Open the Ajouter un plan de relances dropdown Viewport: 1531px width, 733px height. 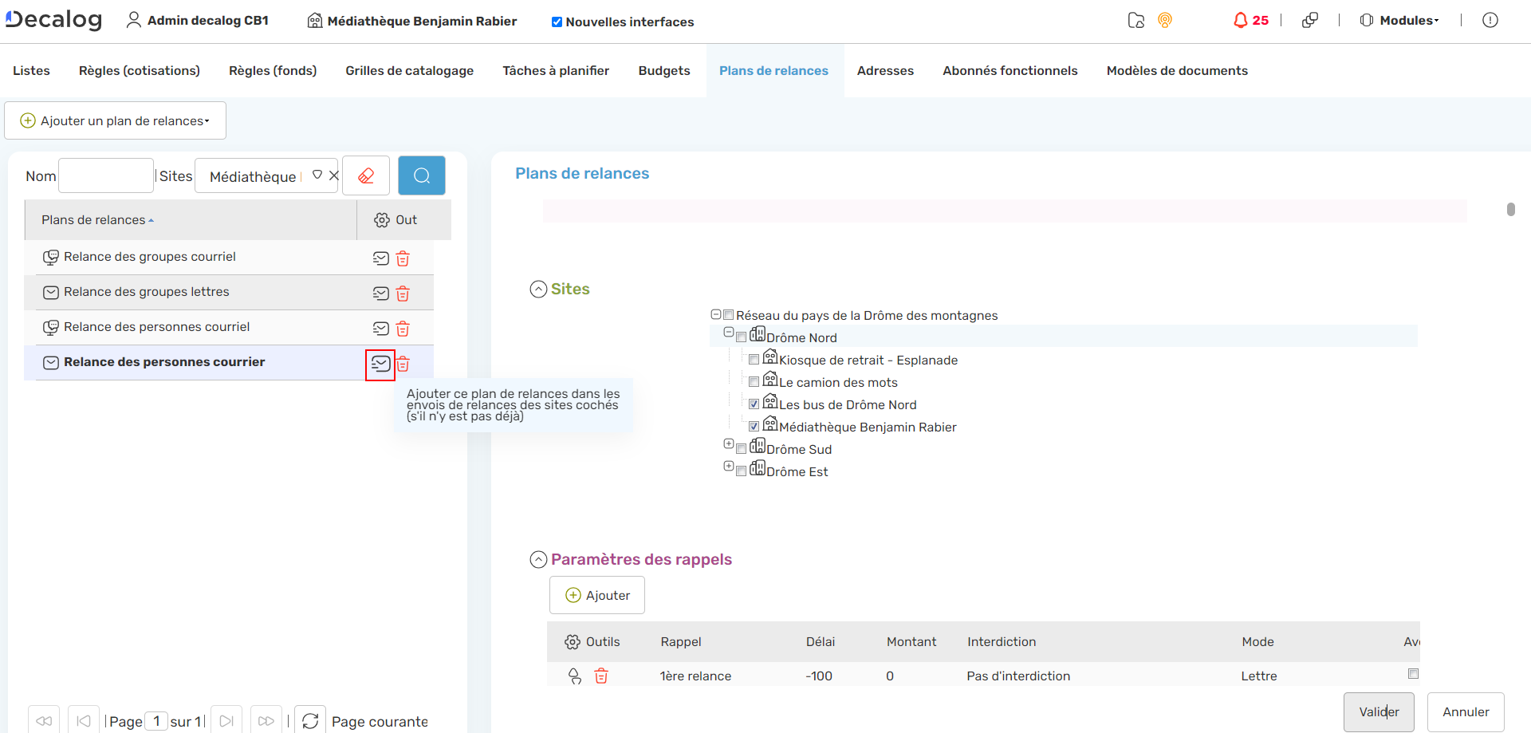[116, 120]
